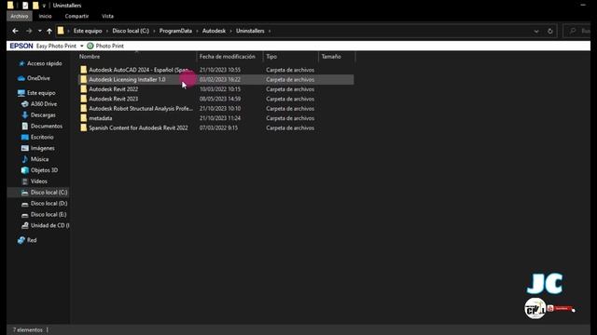The image size is (597, 335).
Task: Click the Acceso rápido star icon
Action: tap(21, 63)
